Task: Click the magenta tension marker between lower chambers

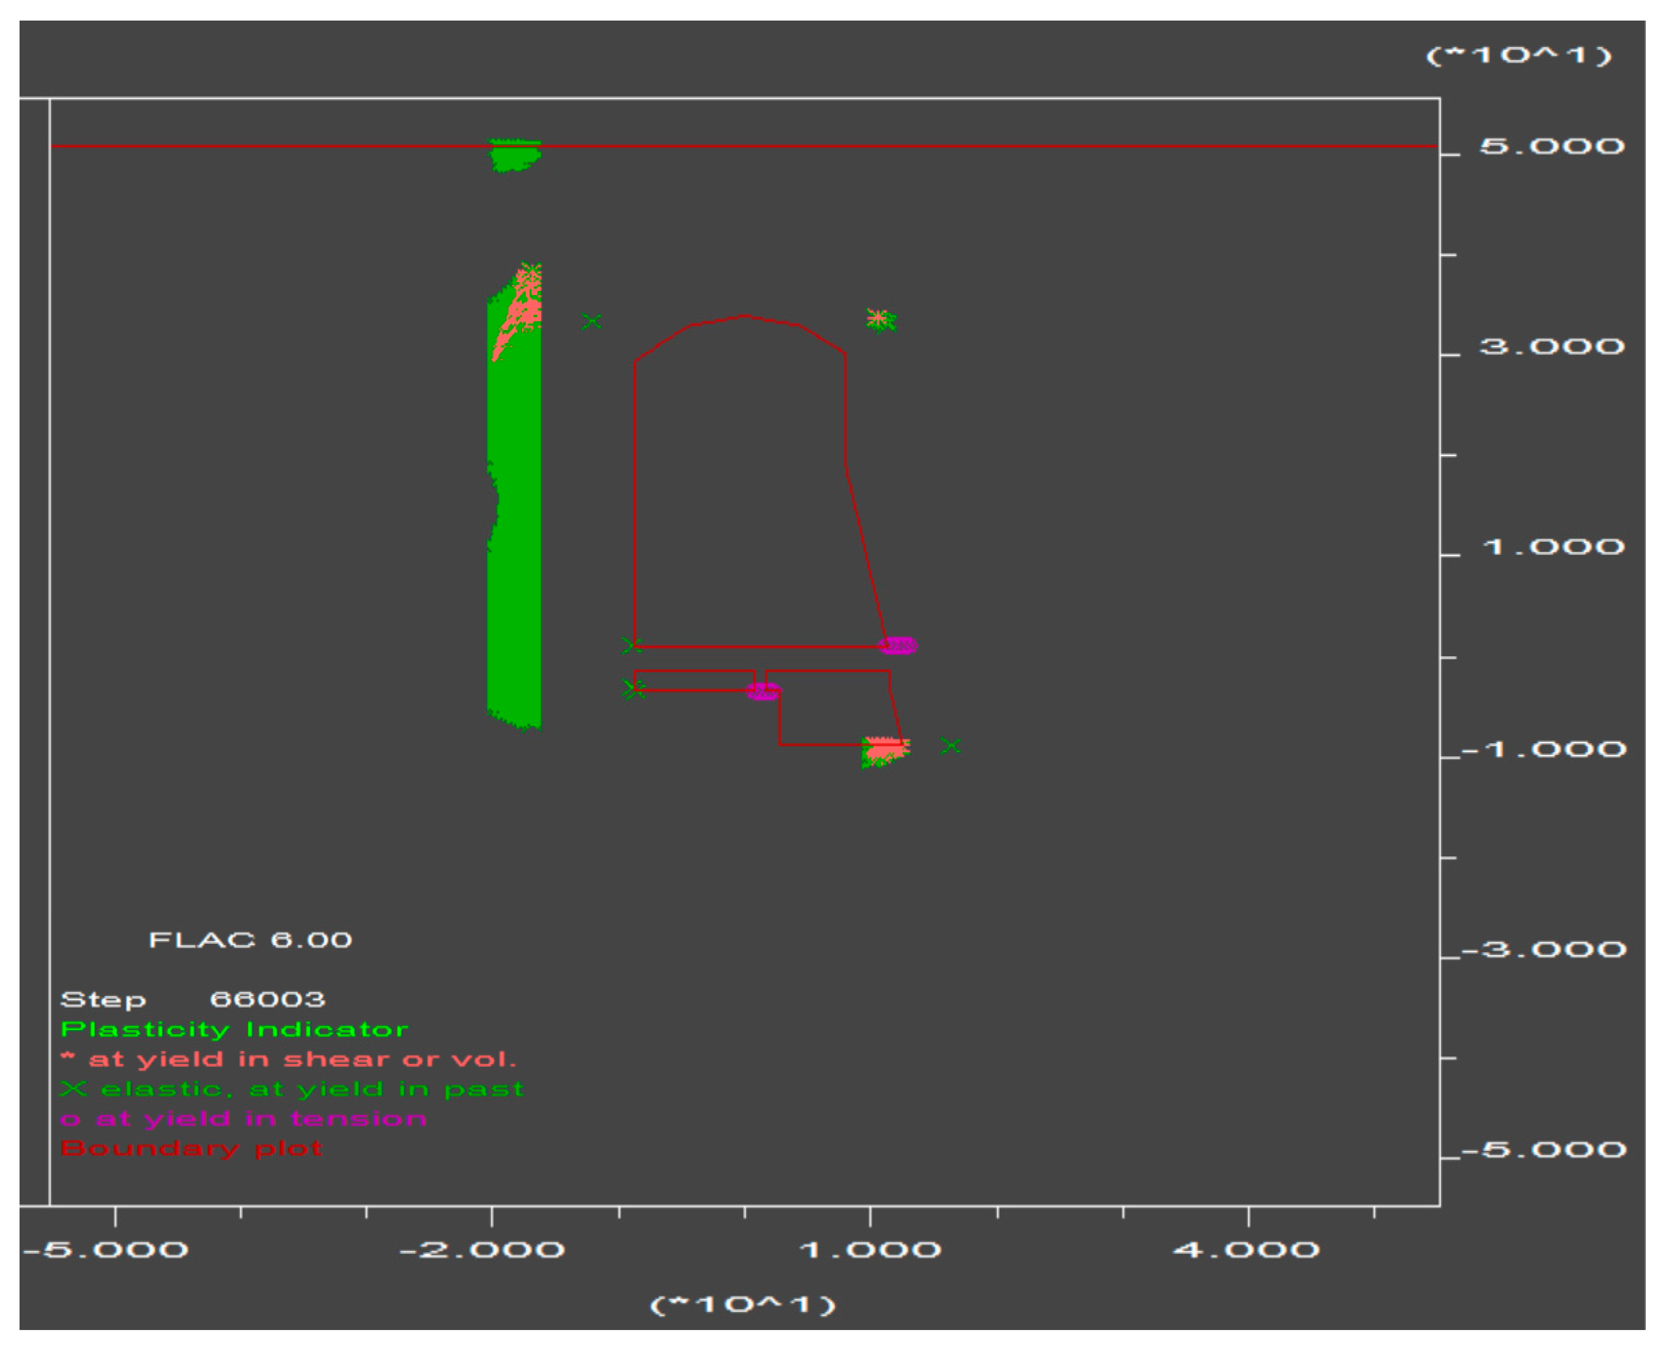Action: click(763, 691)
